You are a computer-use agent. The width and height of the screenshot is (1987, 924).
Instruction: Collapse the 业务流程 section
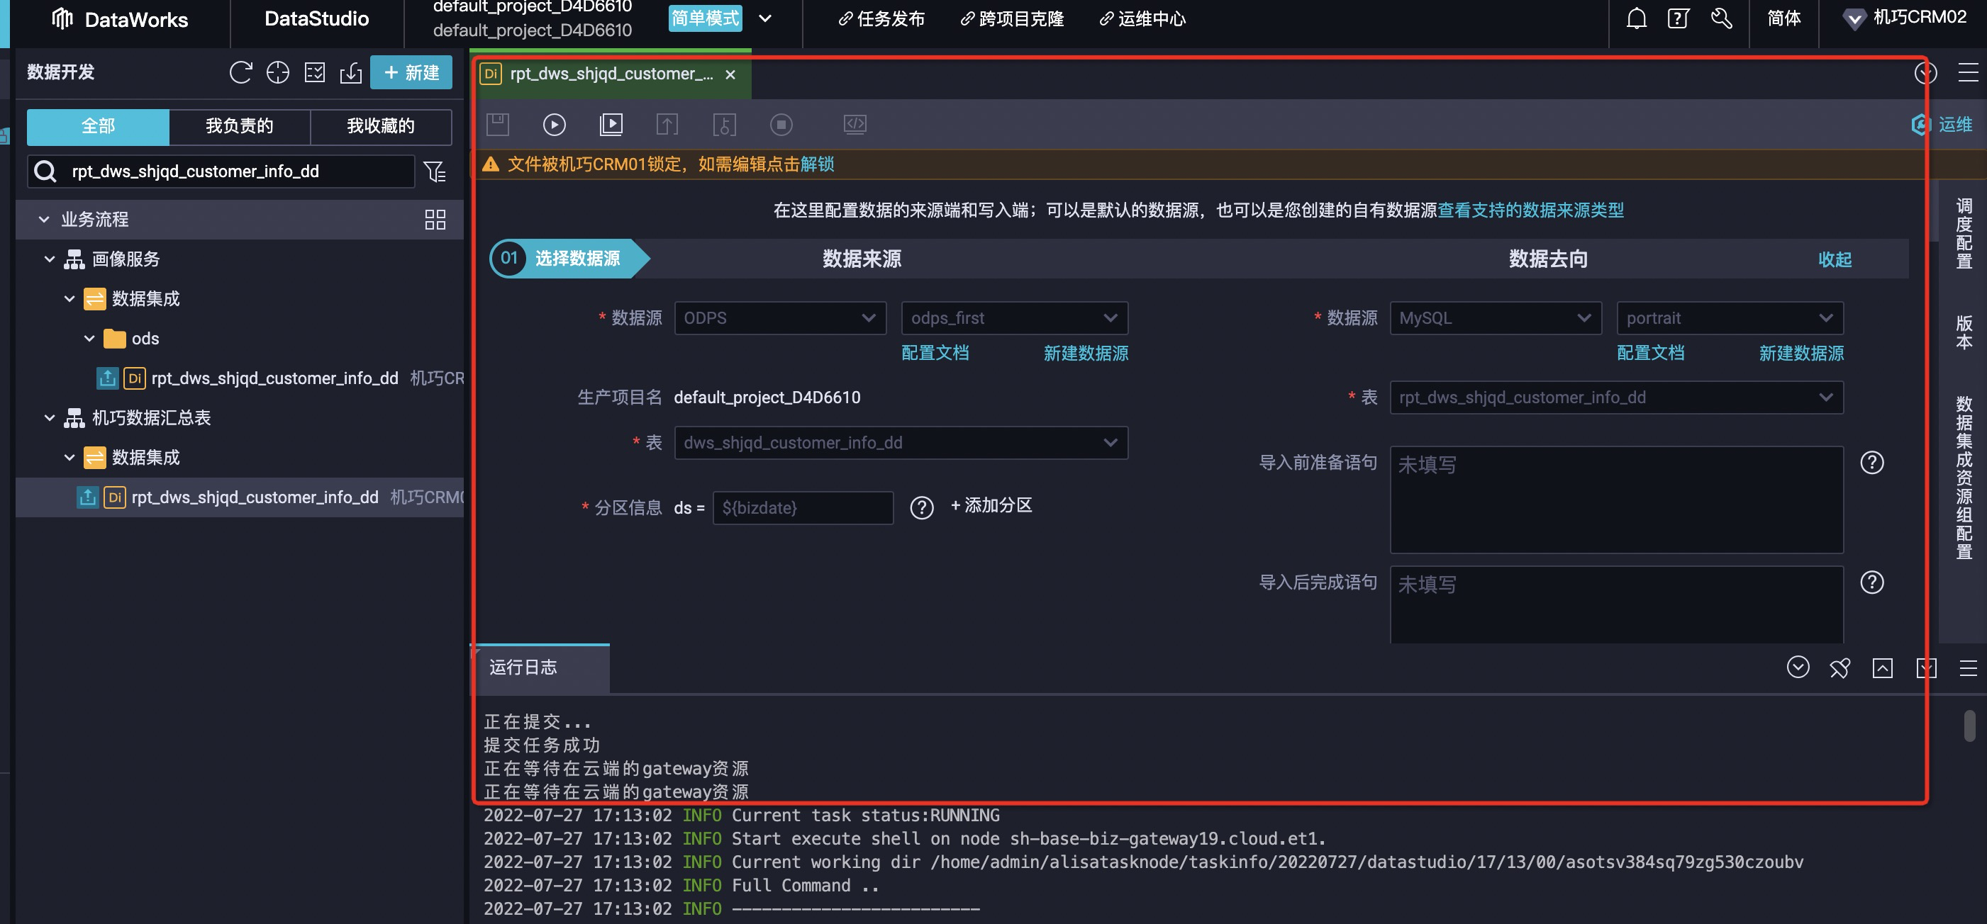click(44, 220)
